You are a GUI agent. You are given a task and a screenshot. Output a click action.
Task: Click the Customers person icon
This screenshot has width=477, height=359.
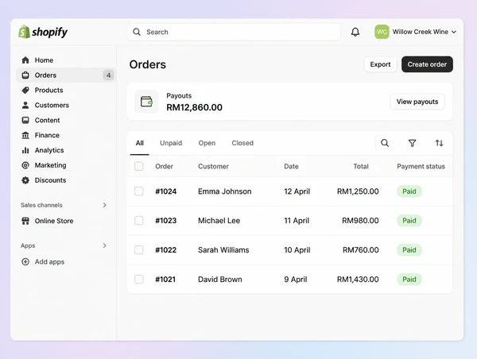[25, 105]
